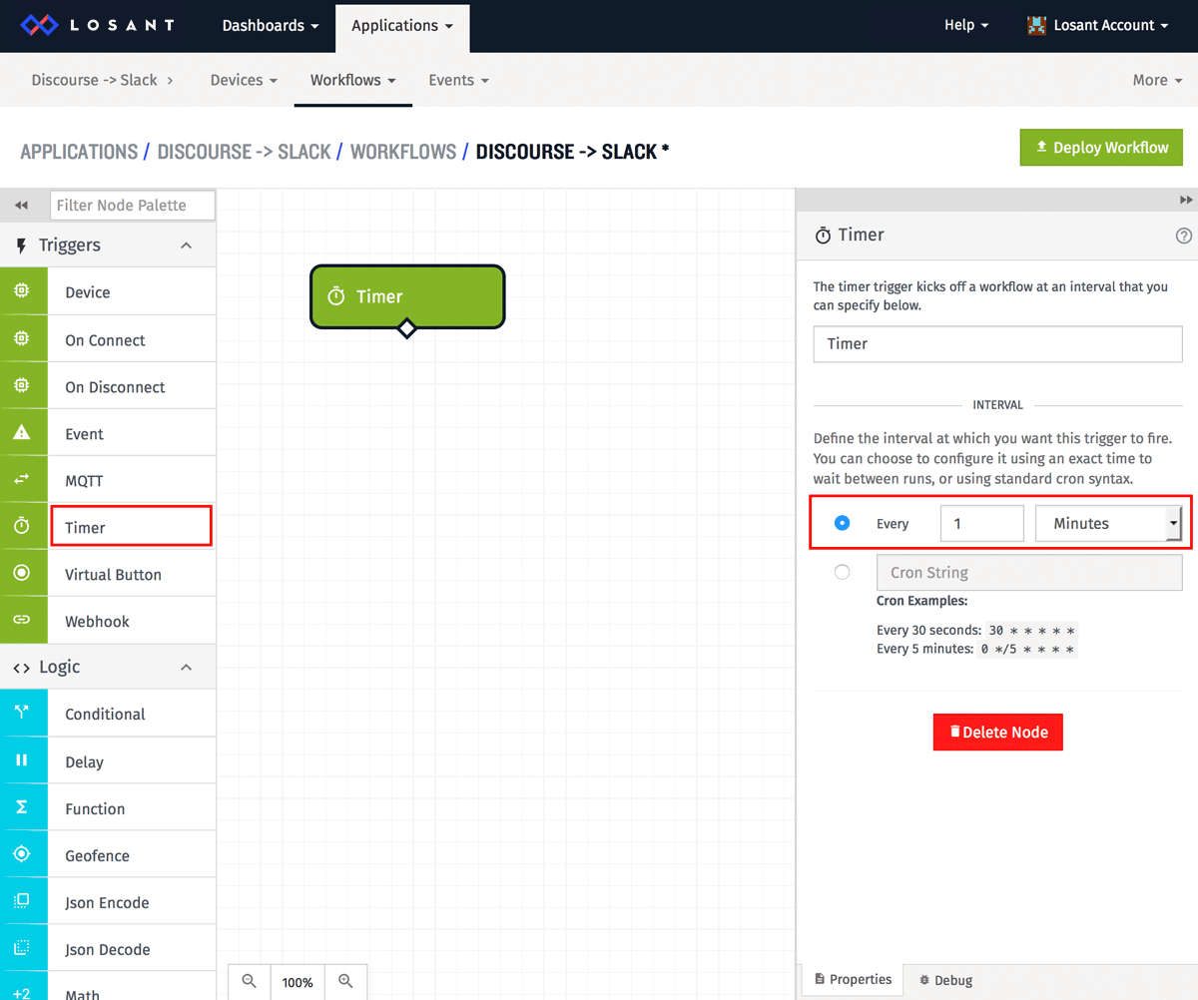
Task: Switch to the Debug tab
Action: [944, 980]
